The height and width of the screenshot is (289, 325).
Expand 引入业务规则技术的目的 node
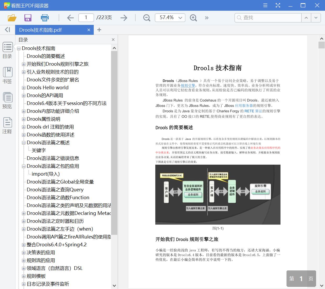coord(24,72)
